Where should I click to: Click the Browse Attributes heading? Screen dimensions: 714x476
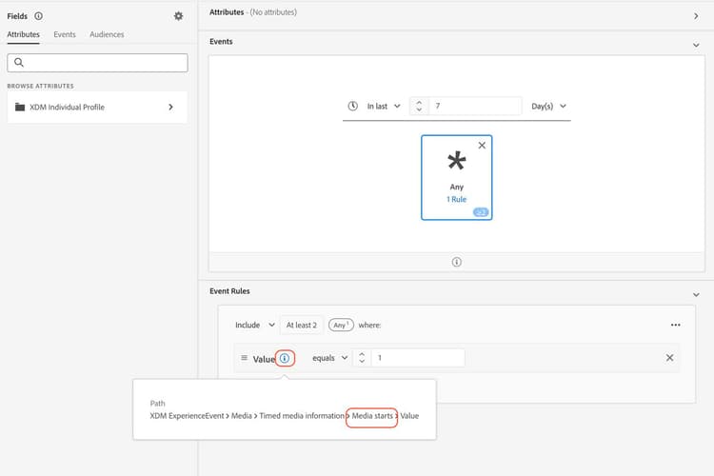(40, 86)
